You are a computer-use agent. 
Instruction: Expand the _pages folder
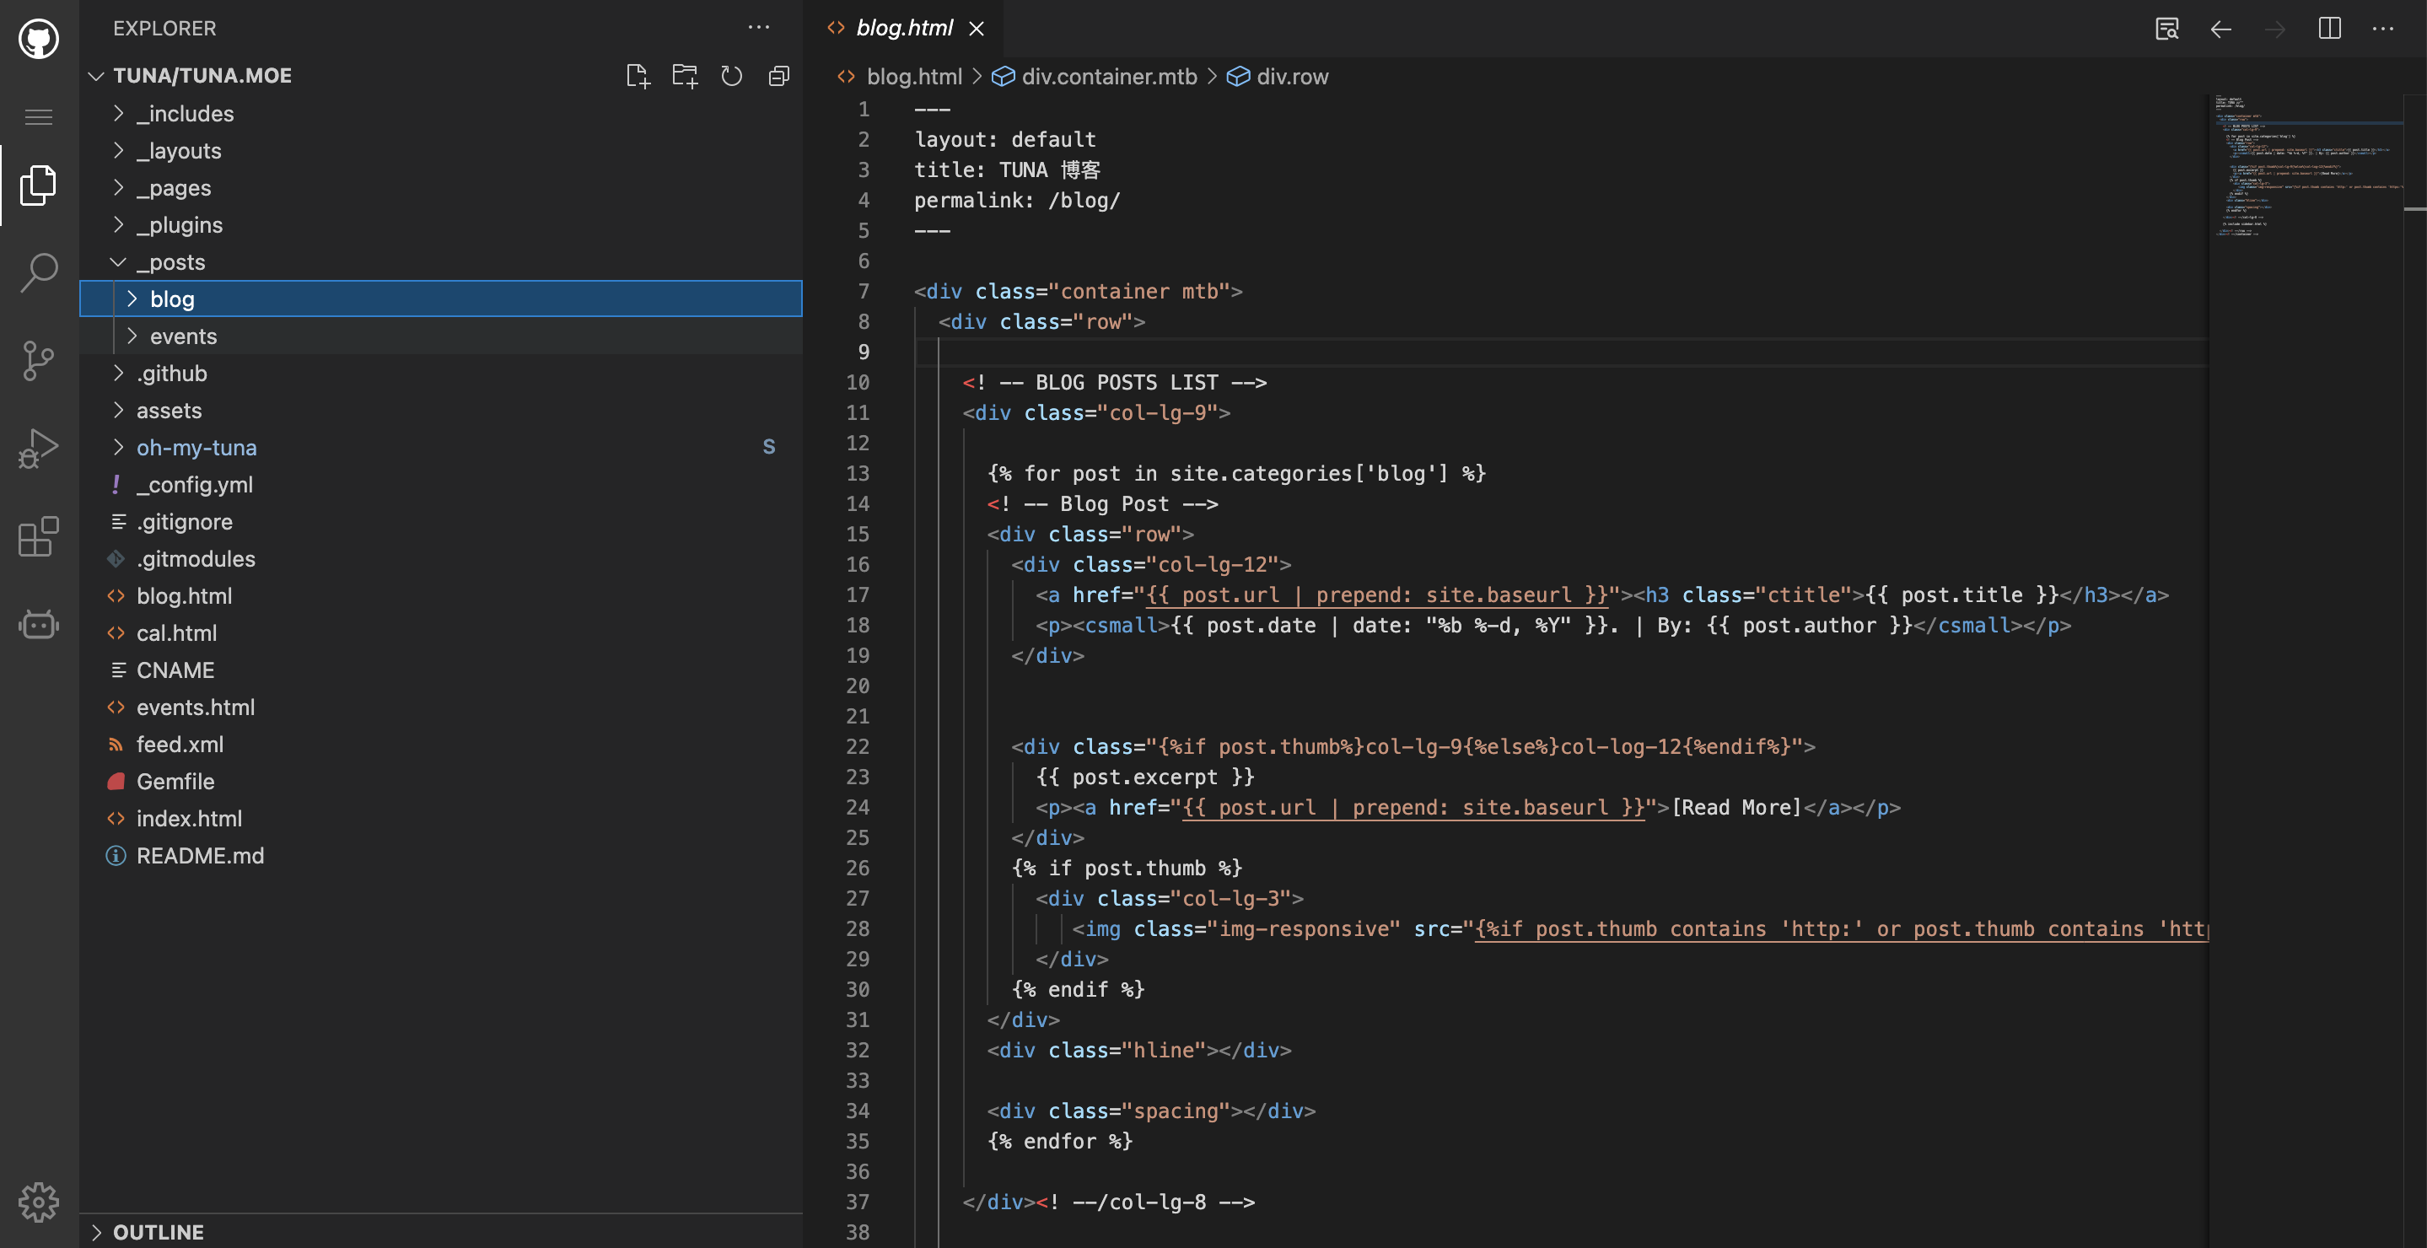(x=441, y=187)
